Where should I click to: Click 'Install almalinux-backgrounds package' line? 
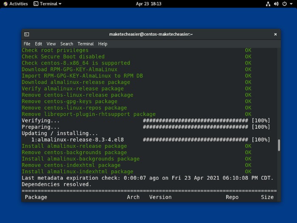click(81, 159)
